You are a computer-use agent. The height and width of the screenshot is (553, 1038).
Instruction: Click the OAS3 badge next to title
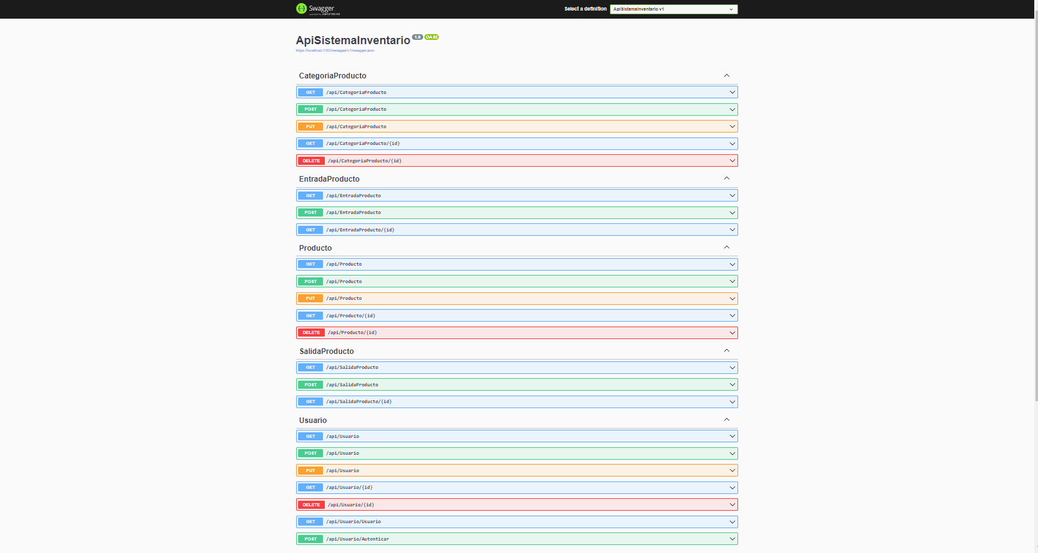coord(431,37)
